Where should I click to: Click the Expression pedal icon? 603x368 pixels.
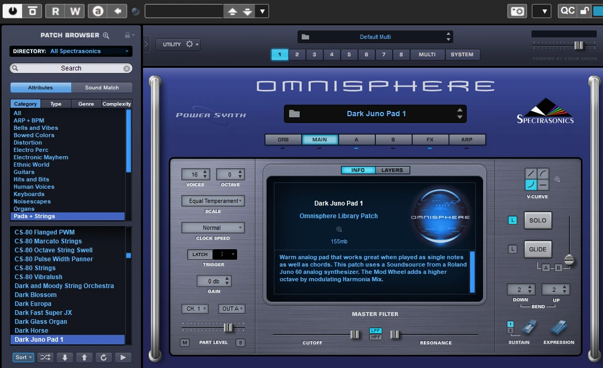click(x=559, y=327)
